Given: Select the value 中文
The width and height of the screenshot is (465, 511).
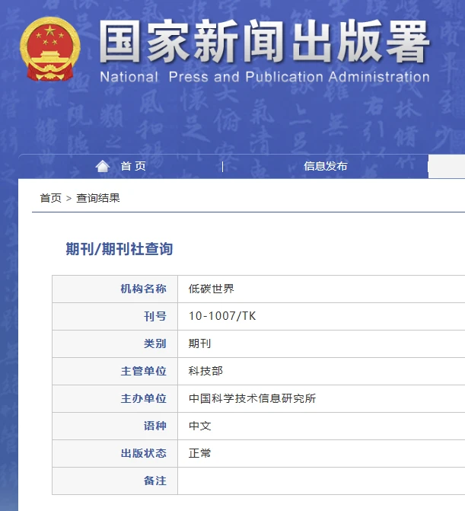Looking at the screenshot, I should 199,426.
